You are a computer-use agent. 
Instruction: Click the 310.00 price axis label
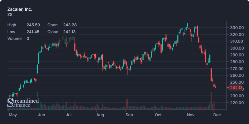[237, 41]
